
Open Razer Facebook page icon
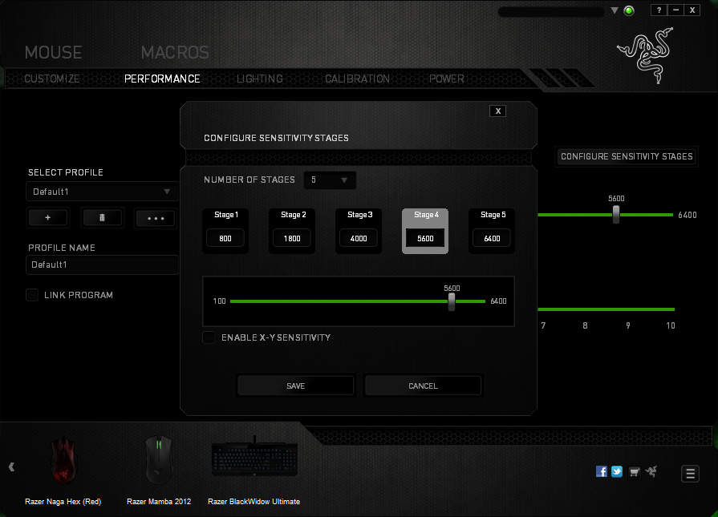pos(602,471)
